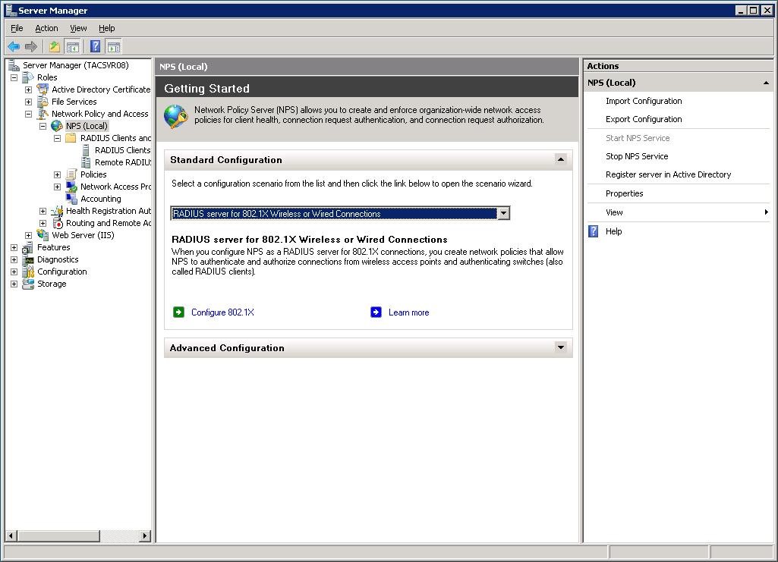This screenshot has height=562, width=778.
Task: Select the NPS (Local) globe icon
Action: [56, 126]
